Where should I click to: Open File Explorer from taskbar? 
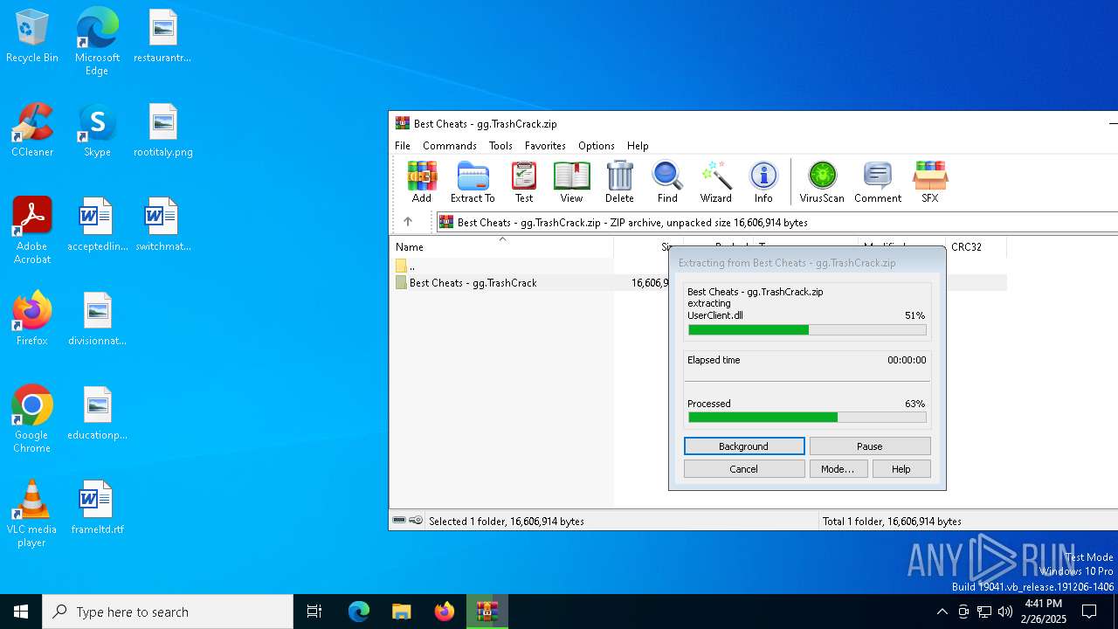click(401, 612)
